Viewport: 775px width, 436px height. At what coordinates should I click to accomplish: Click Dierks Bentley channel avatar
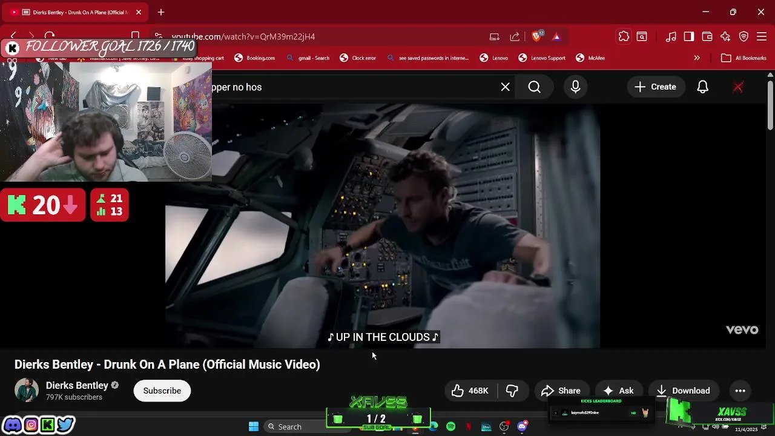click(27, 391)
